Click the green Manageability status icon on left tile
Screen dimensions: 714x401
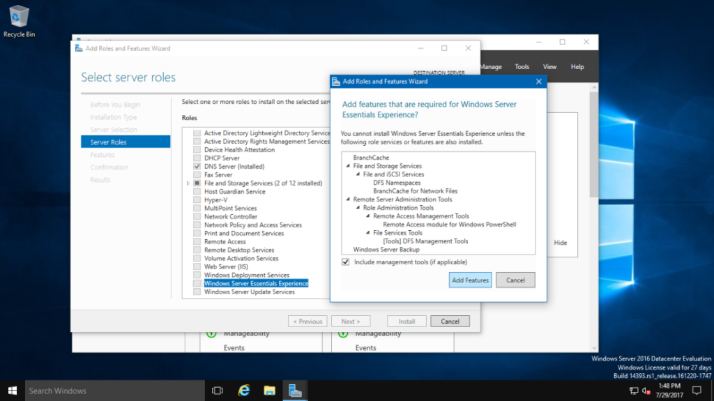[211, 334]
